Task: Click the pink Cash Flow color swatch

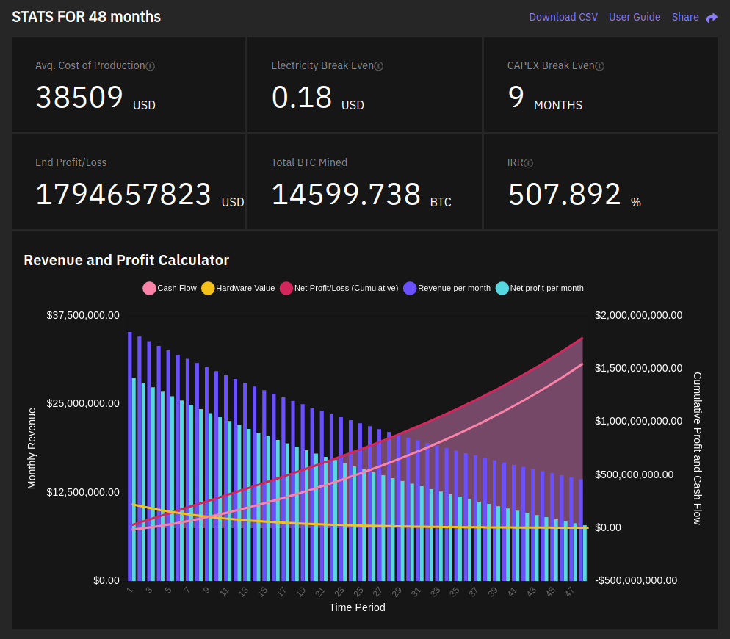Action: tap(149, 289)
